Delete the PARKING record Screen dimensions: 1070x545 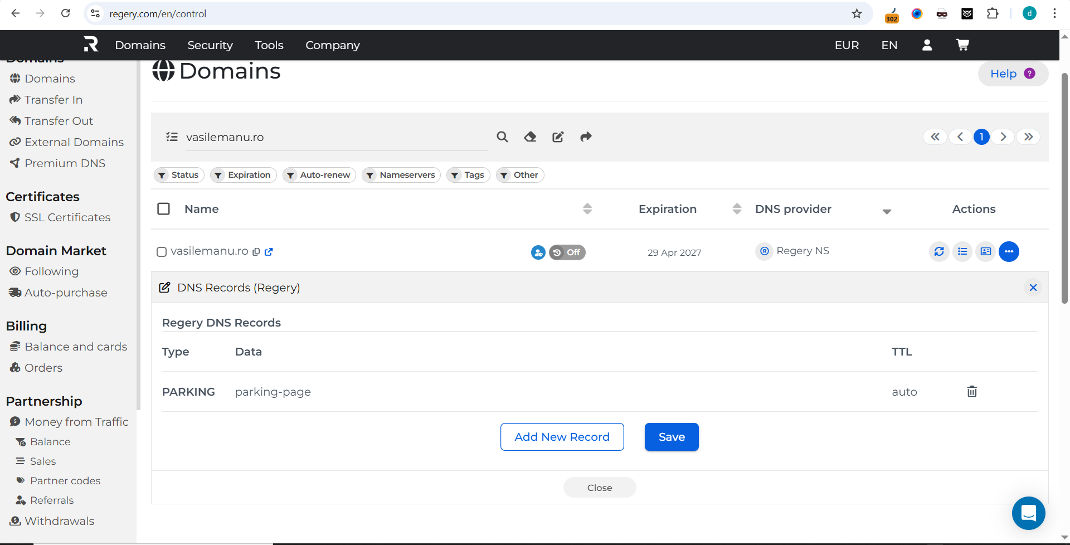coord(972,392)
